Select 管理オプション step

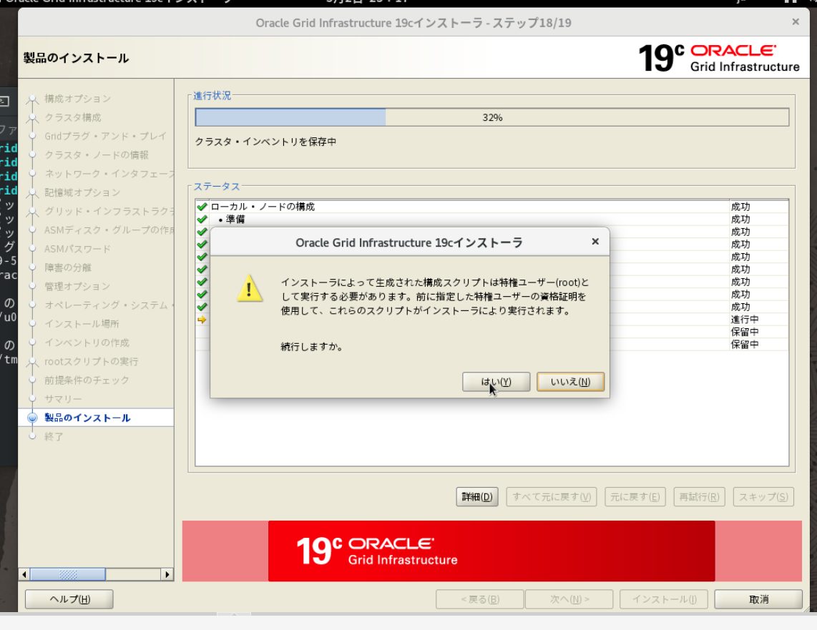(x=77, y=286)
